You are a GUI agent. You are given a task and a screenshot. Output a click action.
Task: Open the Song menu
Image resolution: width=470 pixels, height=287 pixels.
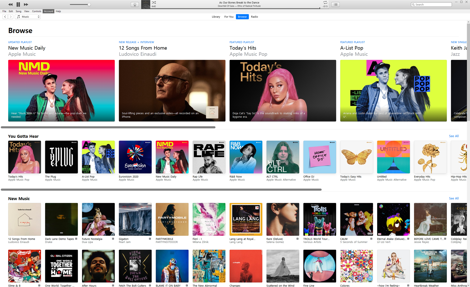coord(19,11)
